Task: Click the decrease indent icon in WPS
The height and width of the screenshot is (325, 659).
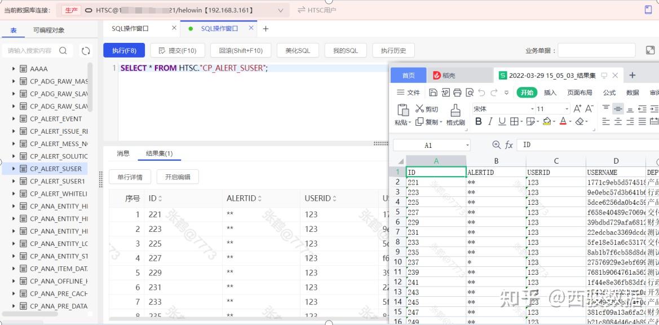Action: (642, 108)
